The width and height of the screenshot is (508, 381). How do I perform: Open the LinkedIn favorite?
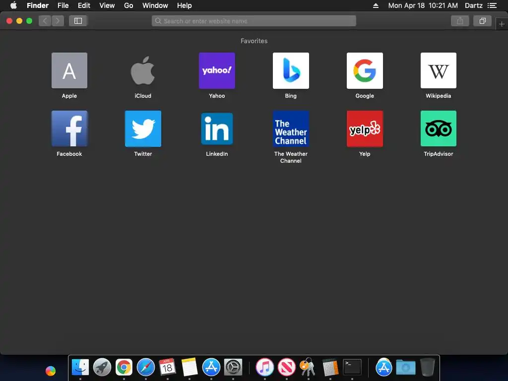[217, 128]
